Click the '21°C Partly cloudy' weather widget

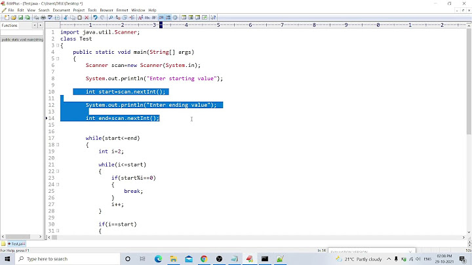click(x=359, y=259)
